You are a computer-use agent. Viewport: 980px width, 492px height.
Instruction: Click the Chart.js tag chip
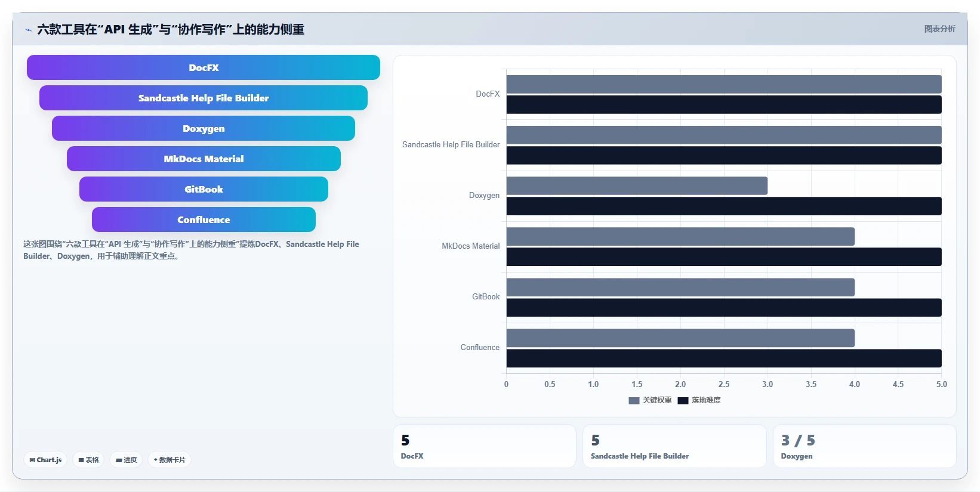(45, 460)
